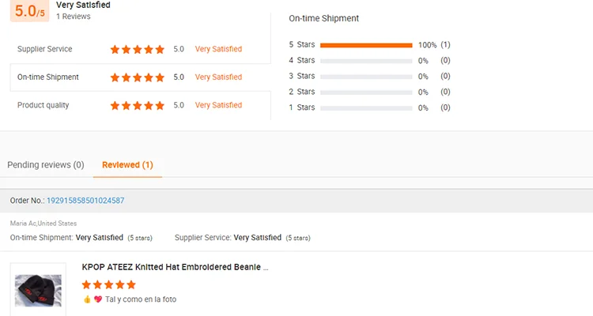Click the On-time Shipment star rating
The image size is (593, 316).
click(138, 77)
